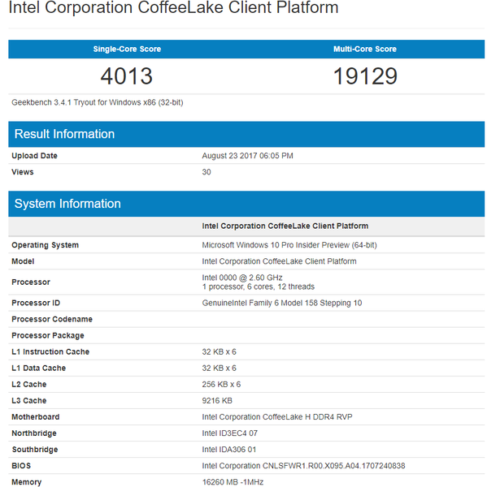The width and height of the screenshot is (487, 487).
Task: Click 'GenuineIntel Family 6 Model 158 Stepping 10'
Action: click(x=282, y=303)
